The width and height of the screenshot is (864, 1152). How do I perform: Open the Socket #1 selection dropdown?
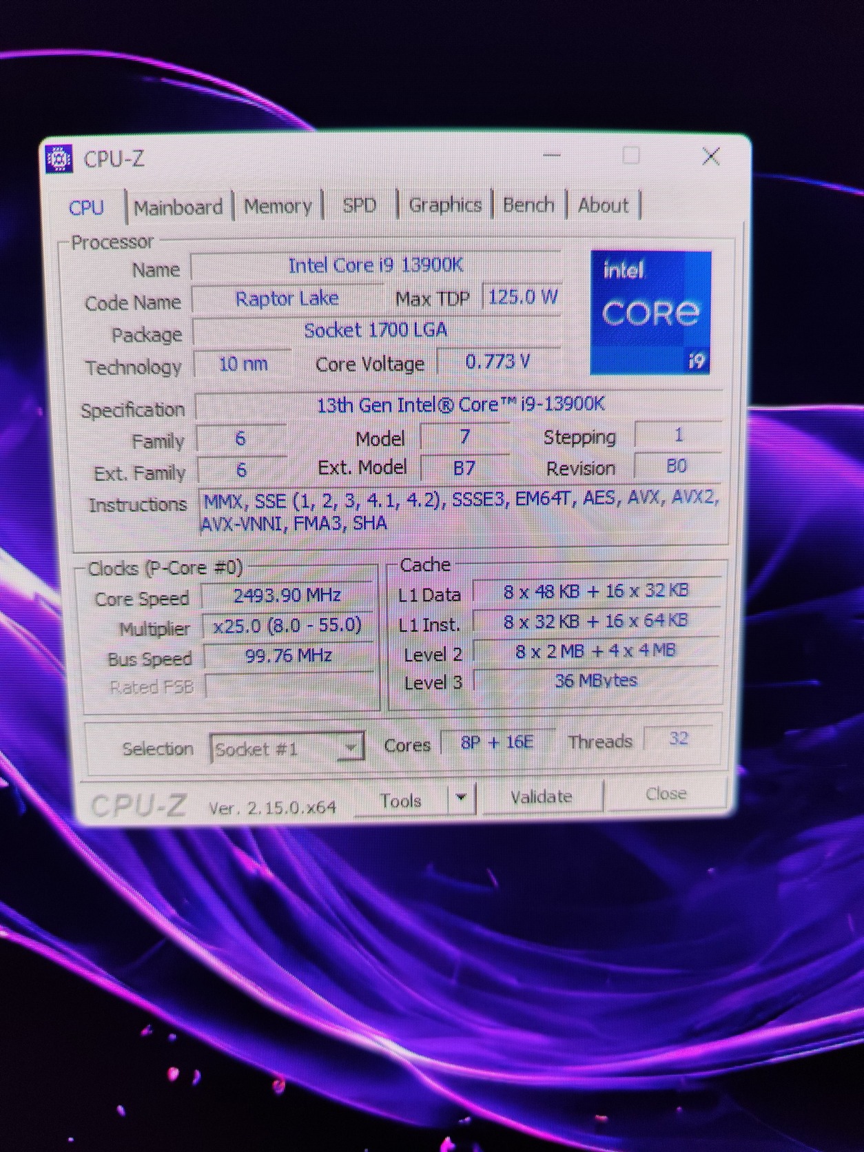[x=287, y=748]
